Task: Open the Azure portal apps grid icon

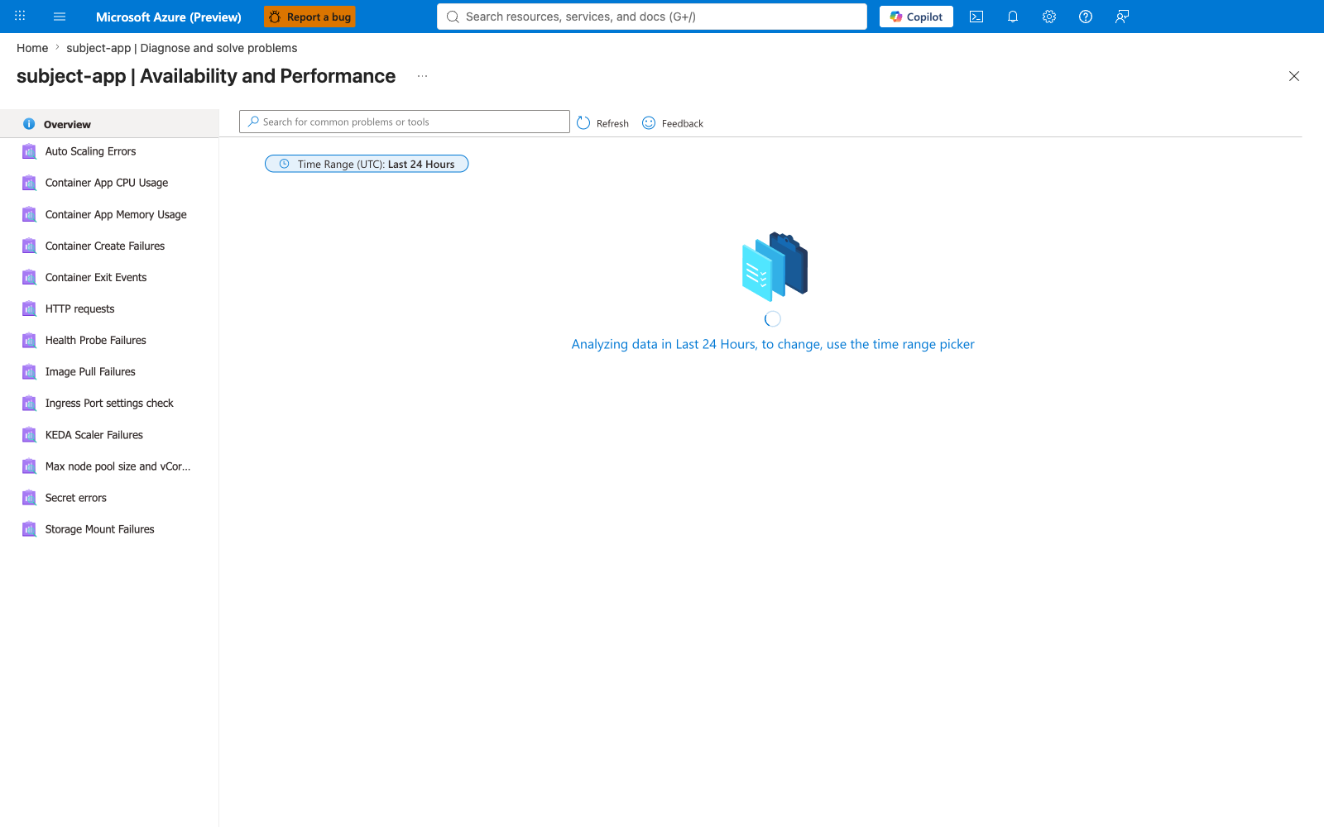Action: pyautogui.click(x=20, y=16)
